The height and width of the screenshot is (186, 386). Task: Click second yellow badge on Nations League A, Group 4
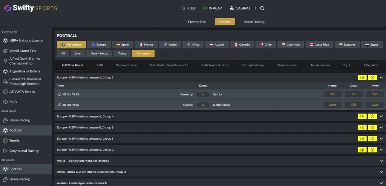(372, 116)
